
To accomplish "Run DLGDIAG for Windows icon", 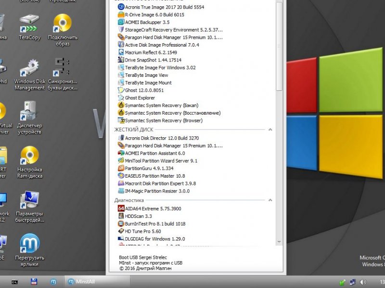I will pos(121,239).
